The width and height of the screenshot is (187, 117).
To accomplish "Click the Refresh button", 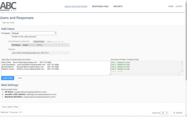I will 178,113.
